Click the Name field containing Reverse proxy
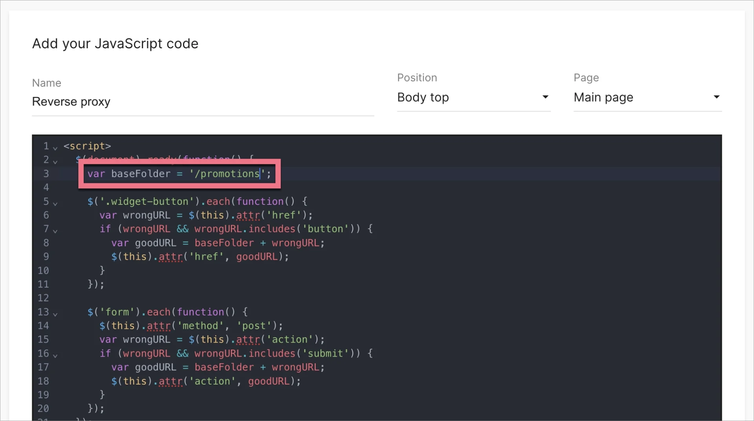Image resolution: width=754 pixels, height=421 pixels. [118, 102]
